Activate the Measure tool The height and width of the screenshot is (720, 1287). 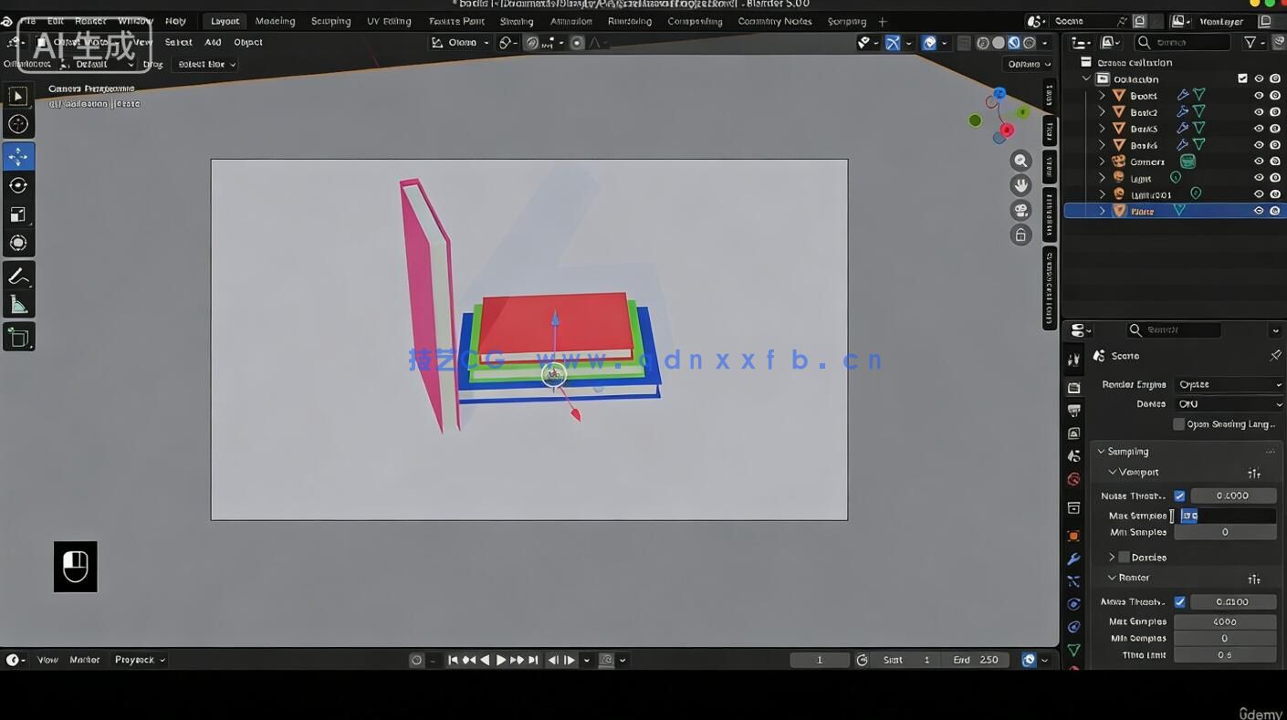click(x=18, y=304)
